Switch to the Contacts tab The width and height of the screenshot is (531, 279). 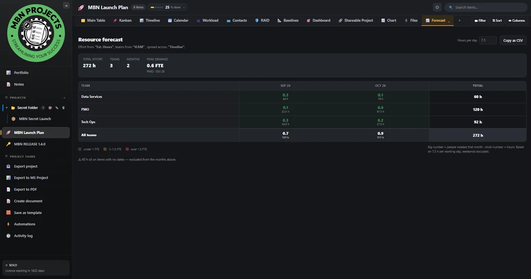click(237, 20)
